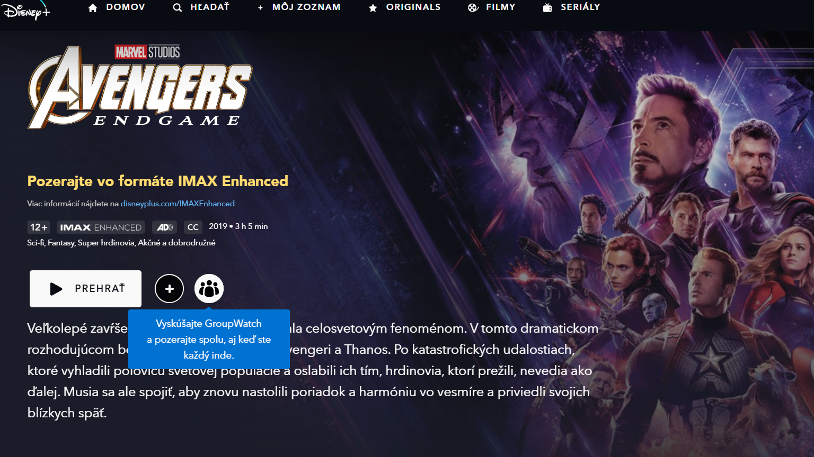
Task: Click the TV icon beside SERIÁLY
Action: click(x=547, y=8)
